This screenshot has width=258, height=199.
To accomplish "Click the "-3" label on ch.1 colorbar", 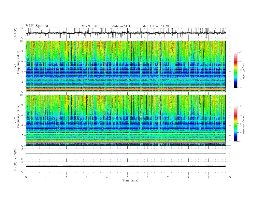I will (240, 52).
